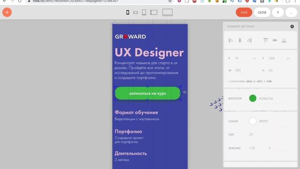Select the «Создадите проект для портфолио» text
This screenshot has width=300, height=169.
coord(129,140)
